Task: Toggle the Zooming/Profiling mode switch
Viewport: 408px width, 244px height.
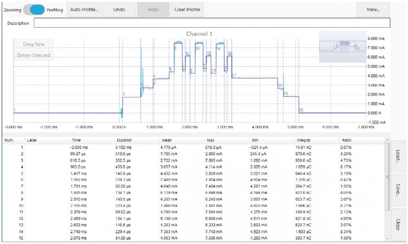Action: (x=34, y=10)
